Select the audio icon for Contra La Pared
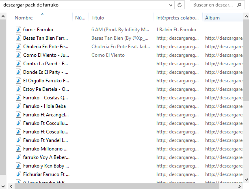Viewport: 249px width, 189px height. click(18, 64)
